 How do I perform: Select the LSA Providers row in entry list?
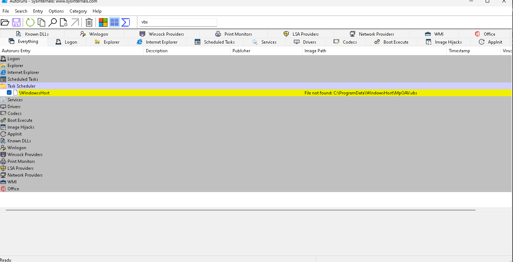256,168
